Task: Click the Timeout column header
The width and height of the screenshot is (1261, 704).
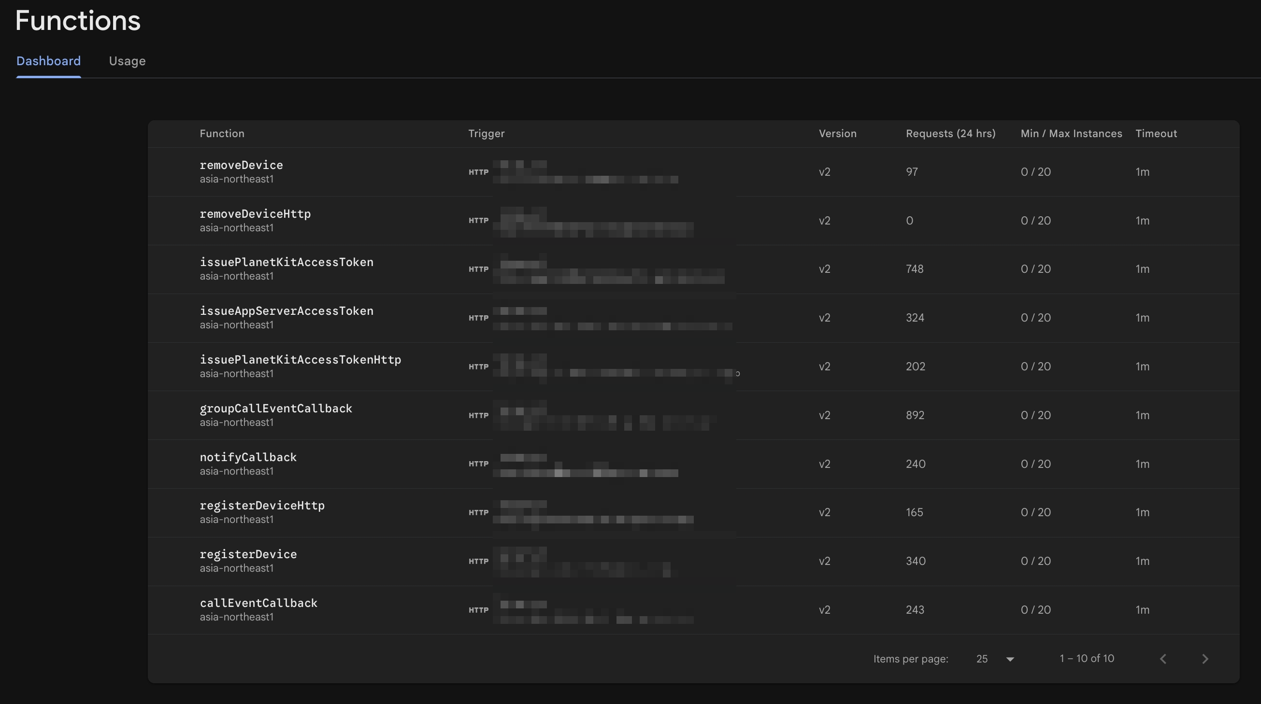Action: click(x=1156, y=133)
